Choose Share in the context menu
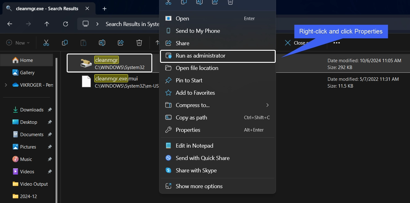Screen dimensions: 410x203 click(x=217, y=43)
